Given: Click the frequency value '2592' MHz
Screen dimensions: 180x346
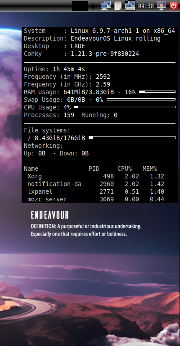Looking at the screenshot, I should click(x=103, y=77).
